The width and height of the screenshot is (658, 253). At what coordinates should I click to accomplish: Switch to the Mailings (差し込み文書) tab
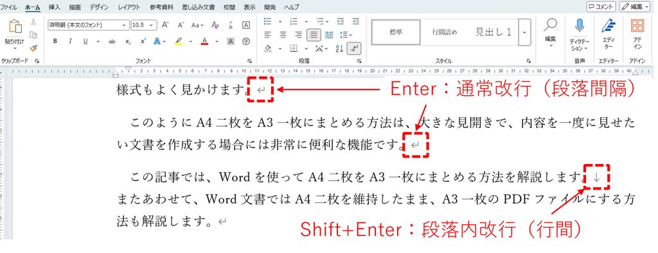click(199, 7)
